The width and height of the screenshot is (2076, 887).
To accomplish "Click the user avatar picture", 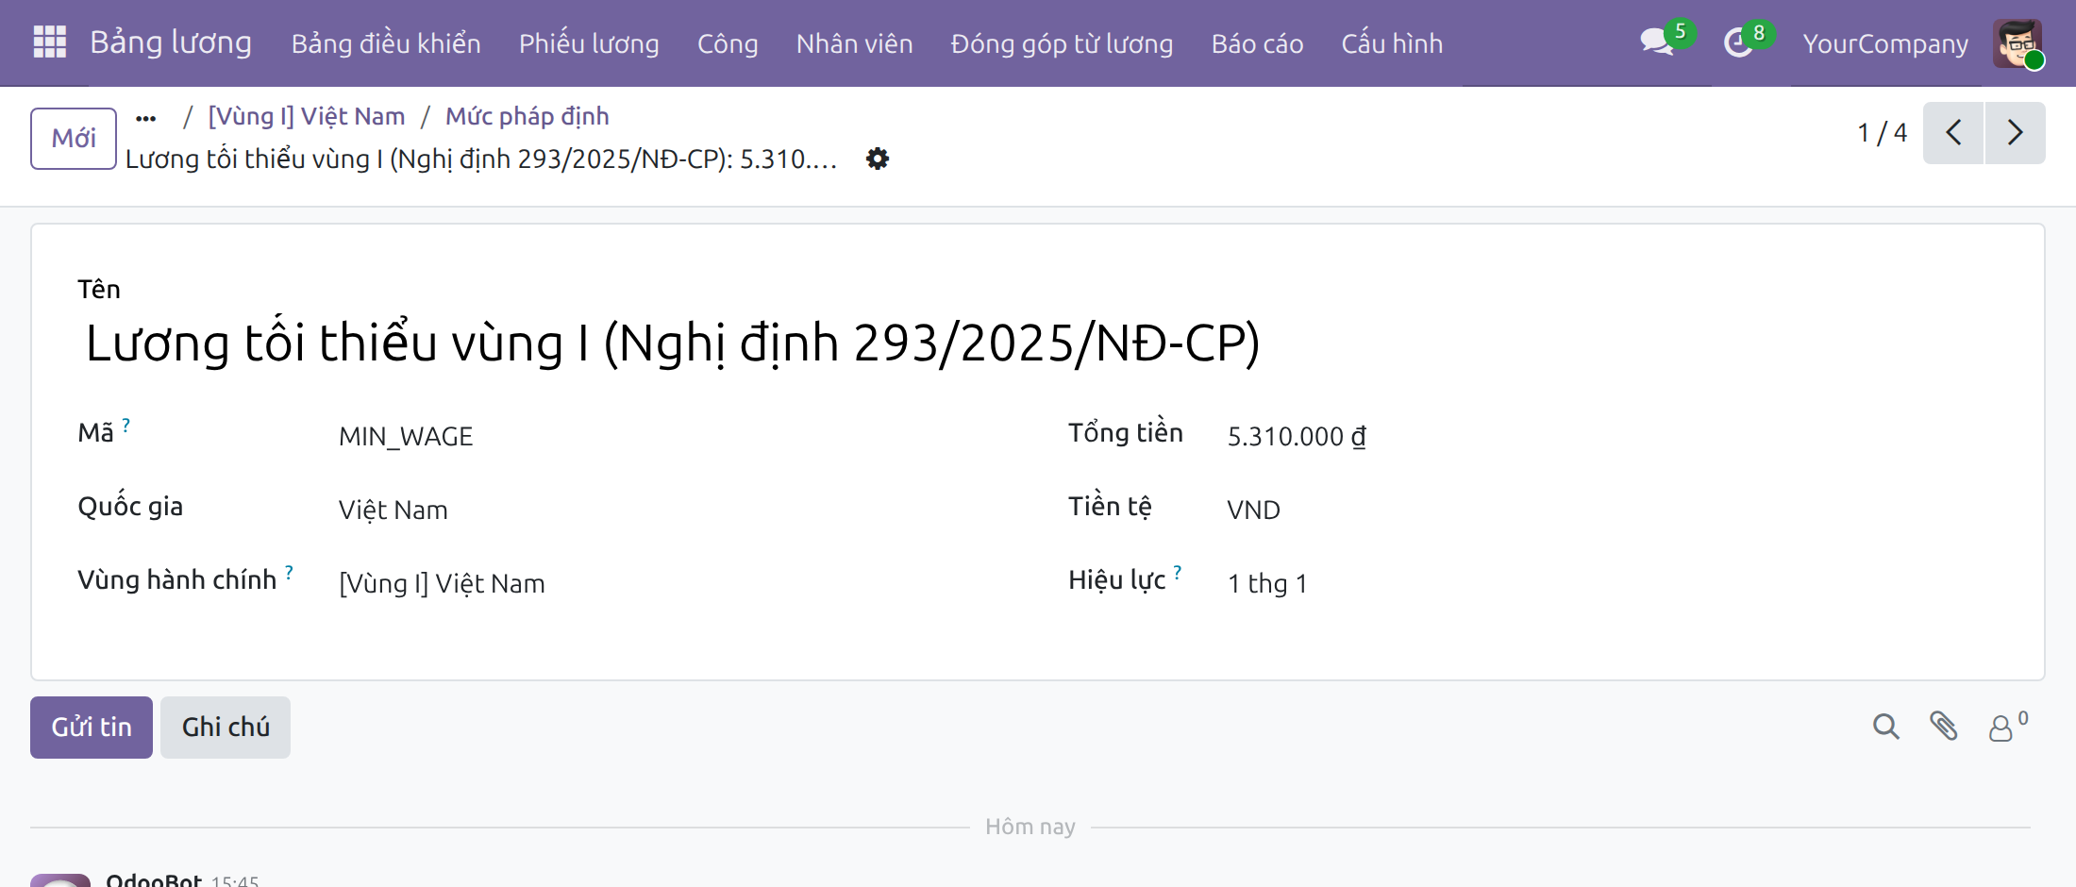I will coord(2017,43).
